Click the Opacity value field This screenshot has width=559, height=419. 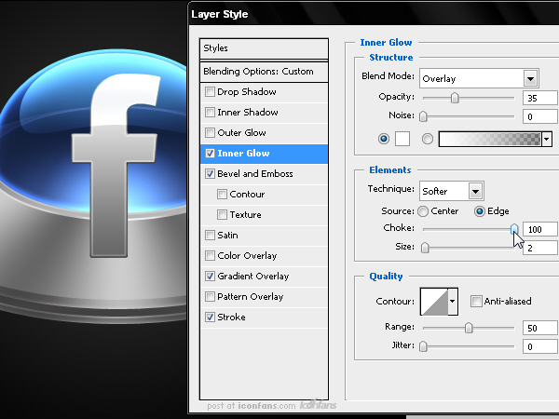tap(540, 98)
